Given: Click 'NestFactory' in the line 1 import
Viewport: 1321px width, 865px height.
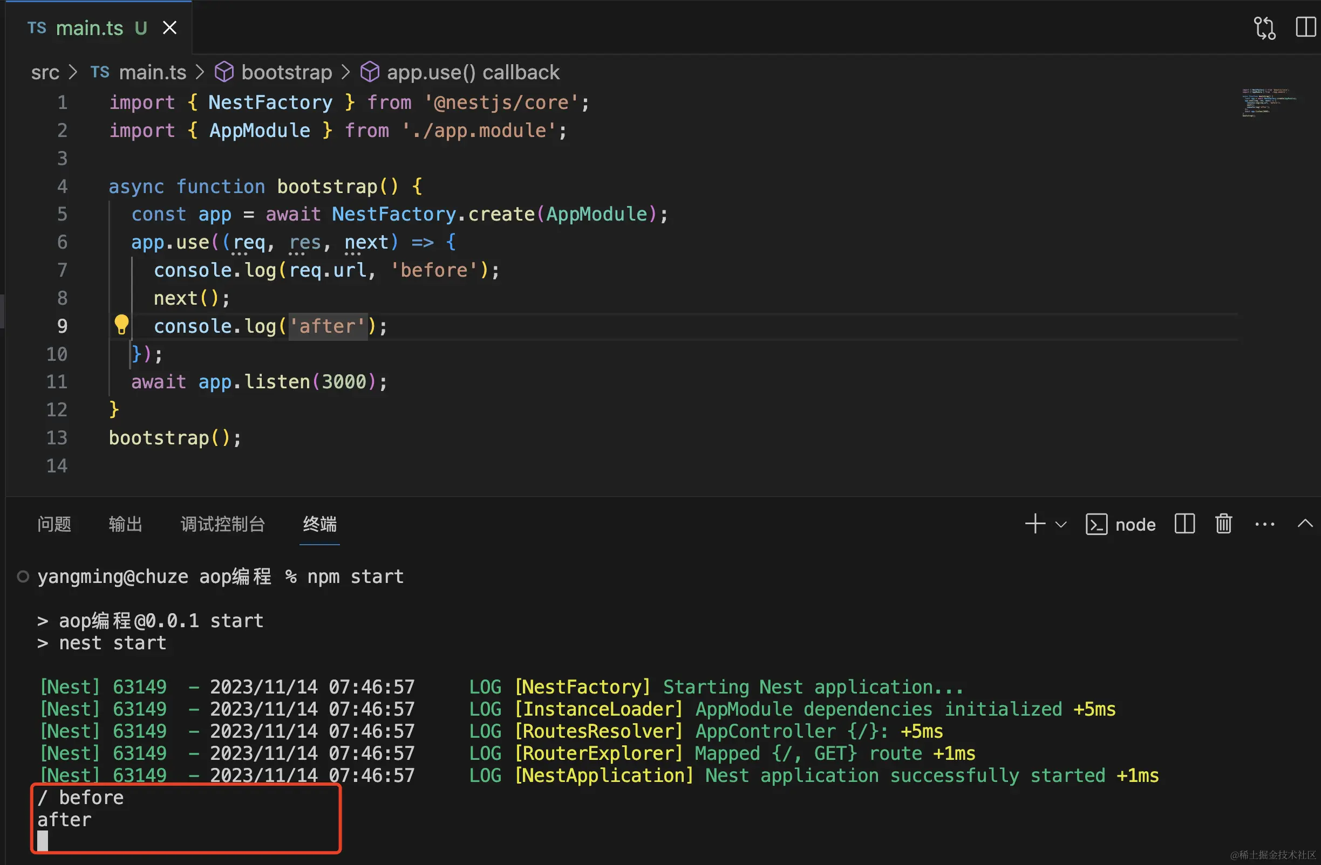Looking at the screenshot, I should [x=270, y=102].
